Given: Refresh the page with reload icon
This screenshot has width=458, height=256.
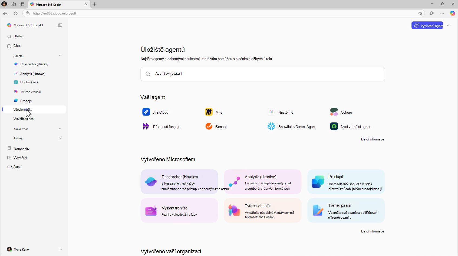Looking at the screenshot, I should (x=16, y=13).
